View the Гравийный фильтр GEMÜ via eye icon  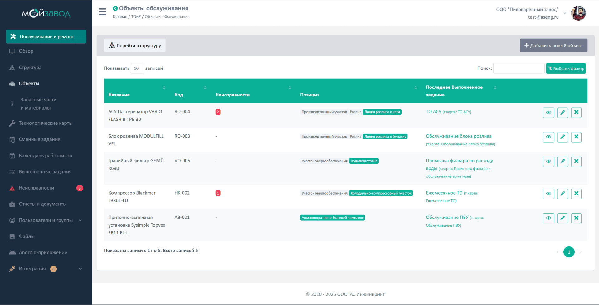(548, 162)
